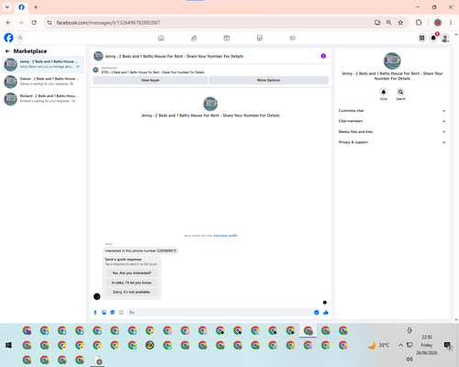Open the taskbar clock and date
Screen dimensions: 459x367
pyautogui.click(x=427, y=345)
